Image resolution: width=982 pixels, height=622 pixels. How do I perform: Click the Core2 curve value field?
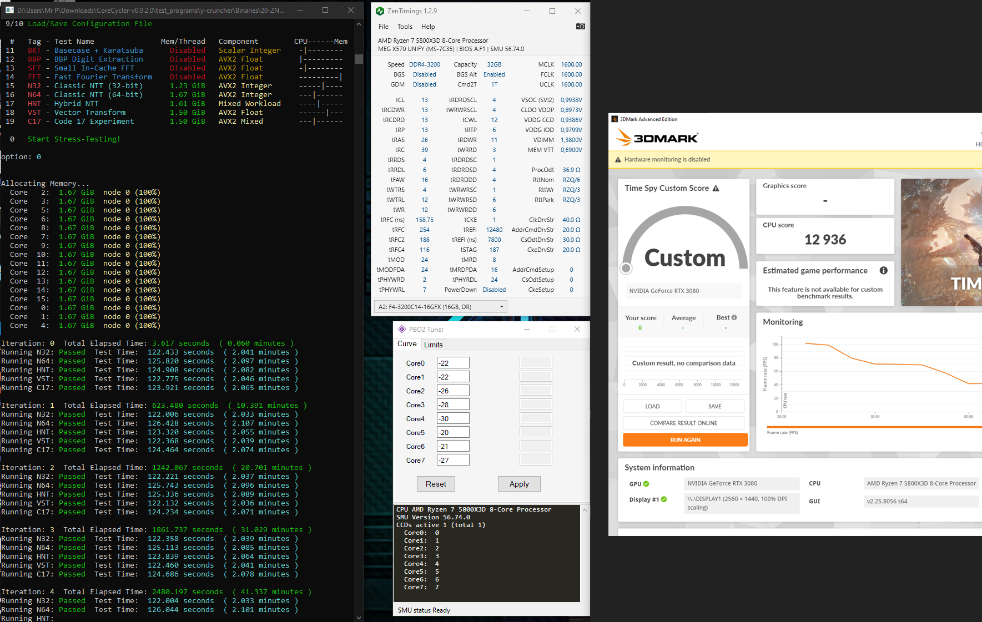pyautogui.click(x=453, y=391)
